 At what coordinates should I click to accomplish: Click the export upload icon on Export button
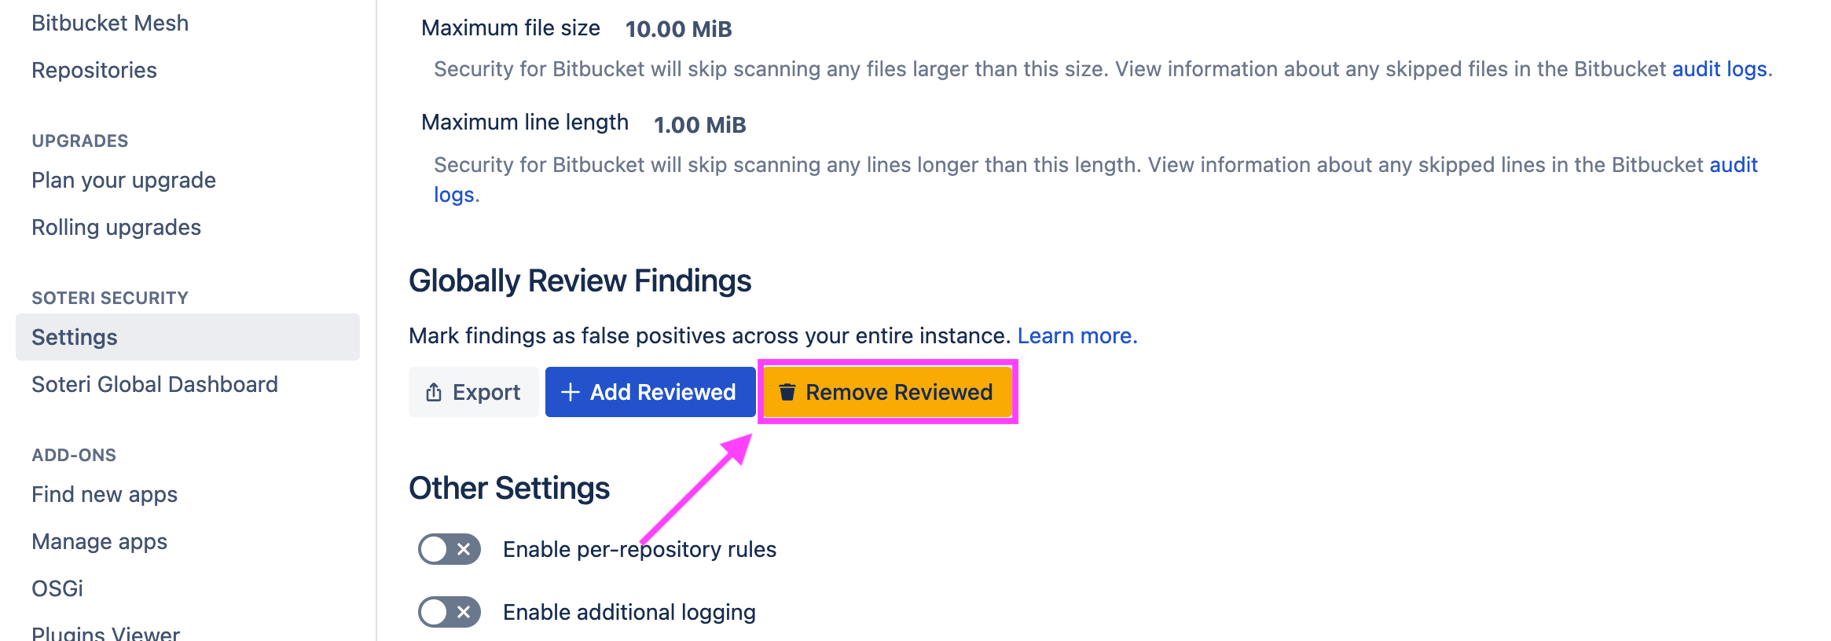(x=433, y=391)
